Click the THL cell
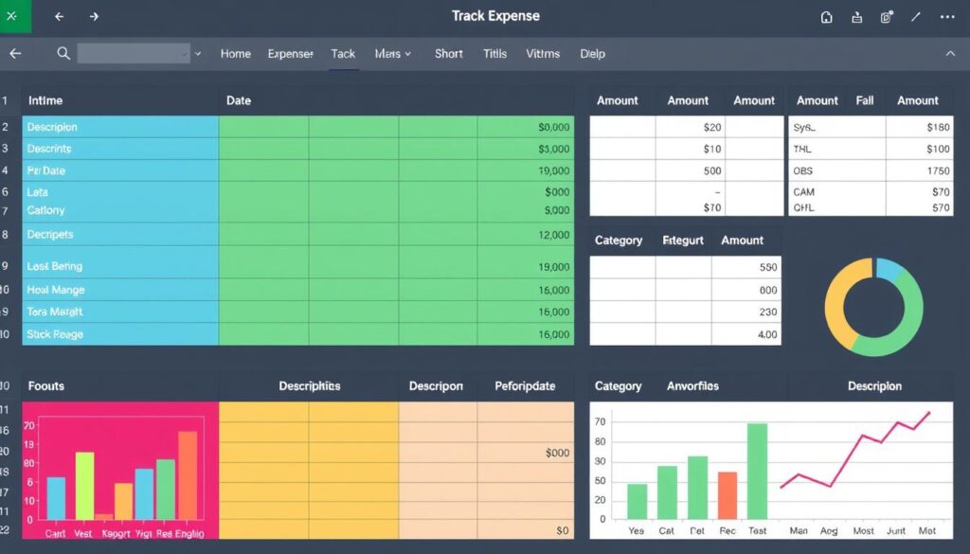970x554 pixels. [x=836, y=149]
